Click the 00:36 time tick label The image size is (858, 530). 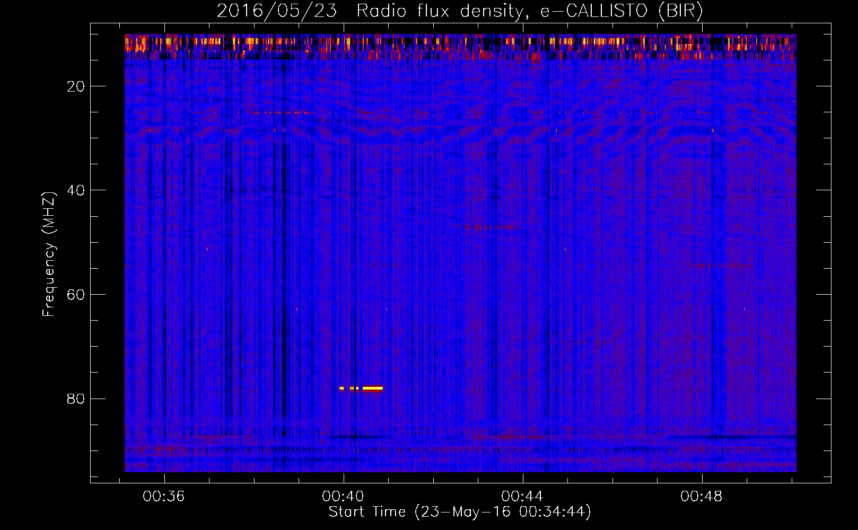pyautogui.click(x=164, y=497)
